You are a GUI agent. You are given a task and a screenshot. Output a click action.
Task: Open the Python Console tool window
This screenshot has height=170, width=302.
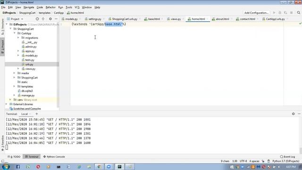pyautogui.click(x=54, y=157)
